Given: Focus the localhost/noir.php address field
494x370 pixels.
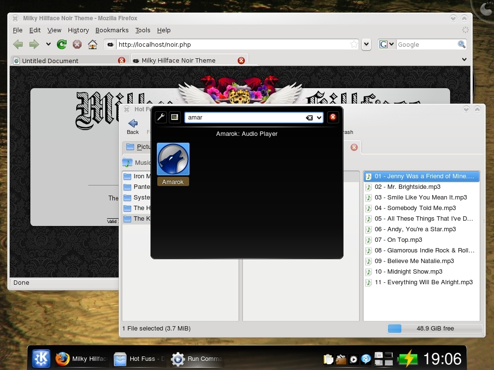Looking at the screenshot, I should (x=233, y=44).
